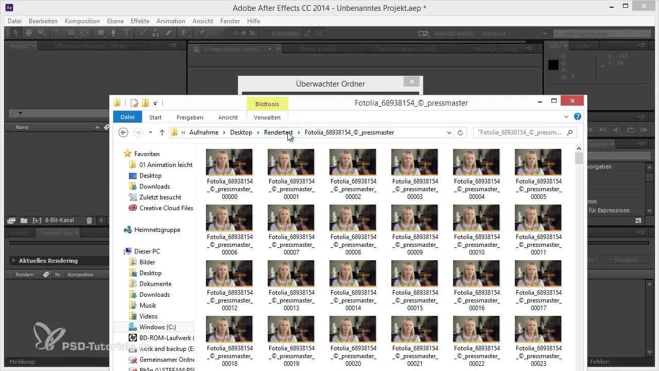Open the Datei ribbon tab in Explorer
The image size is (659, 371).
[x=127, y=117]
